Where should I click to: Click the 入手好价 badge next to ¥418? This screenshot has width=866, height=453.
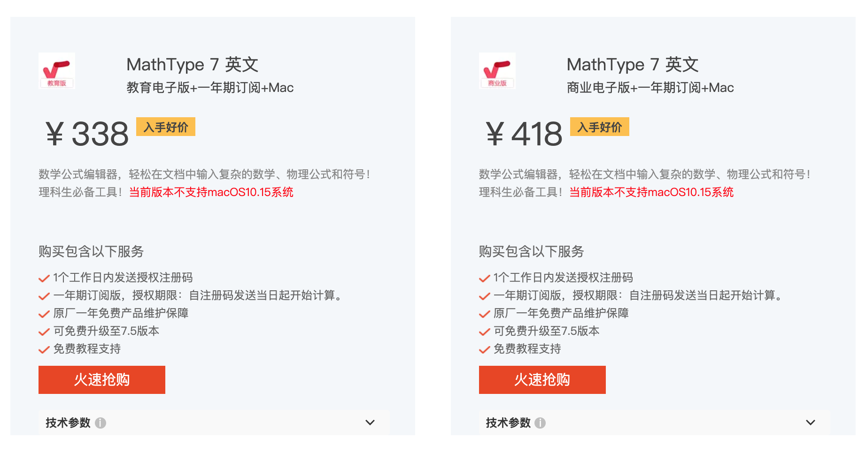[x=600, y=127]
